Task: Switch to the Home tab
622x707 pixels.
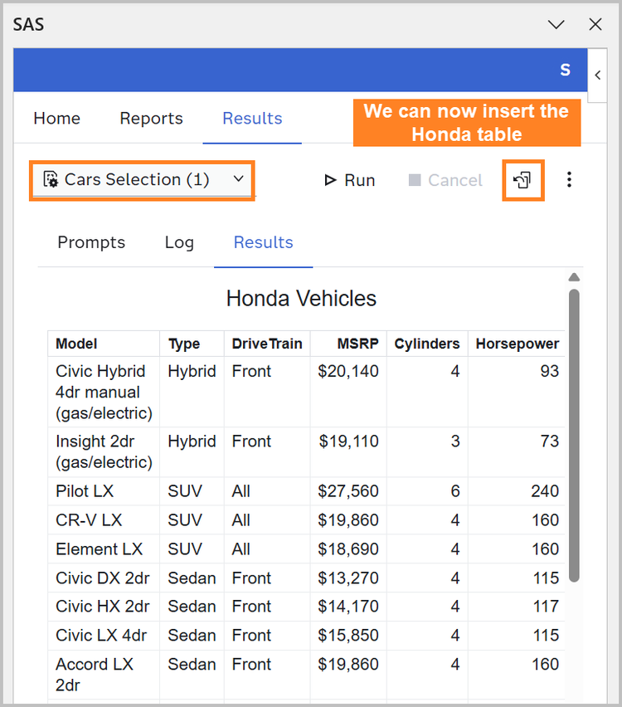Action: pos(56,118)
